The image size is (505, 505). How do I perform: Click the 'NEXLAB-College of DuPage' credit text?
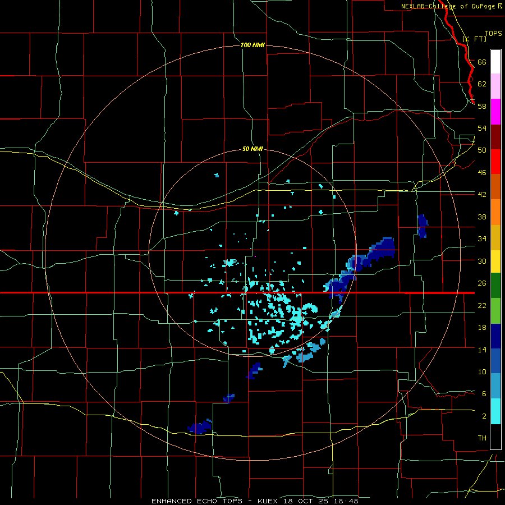(448, 6)
